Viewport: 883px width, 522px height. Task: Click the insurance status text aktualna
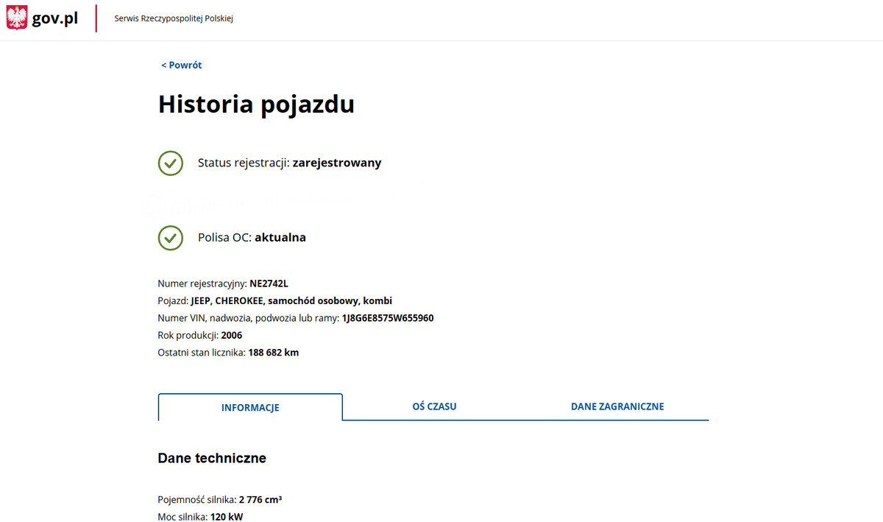click(280, 238)
